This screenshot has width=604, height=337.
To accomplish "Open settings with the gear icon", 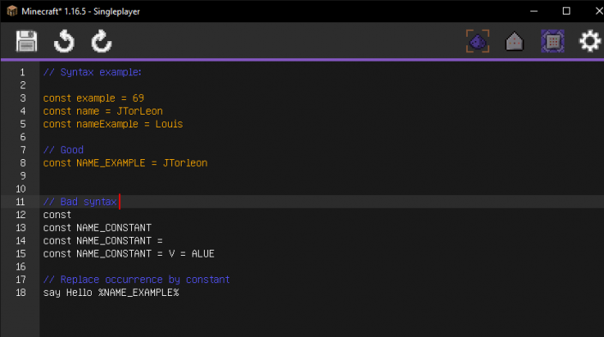I will 590,41.
